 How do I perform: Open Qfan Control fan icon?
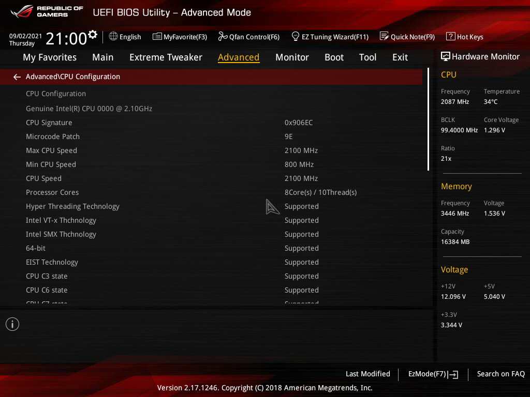click(x=223, y=36)
